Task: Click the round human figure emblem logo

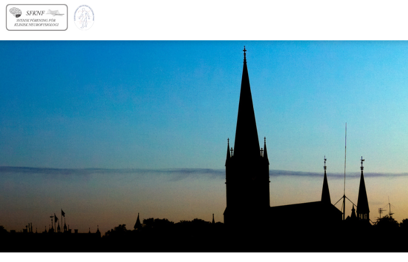Action: coord(84,17)
